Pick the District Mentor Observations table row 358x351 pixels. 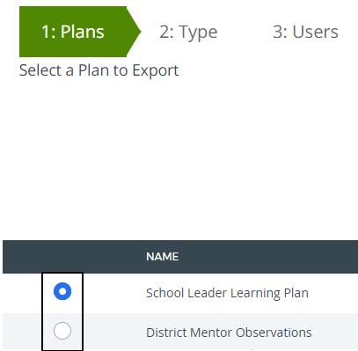click(180, 332)
